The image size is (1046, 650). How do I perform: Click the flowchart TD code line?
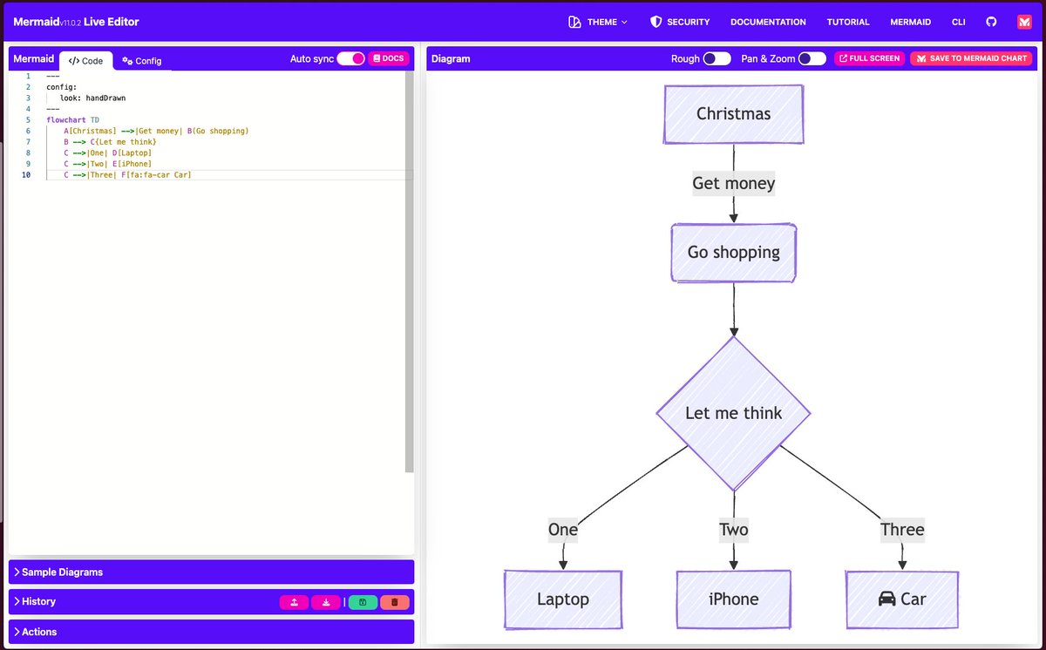(x=72, y=119)
